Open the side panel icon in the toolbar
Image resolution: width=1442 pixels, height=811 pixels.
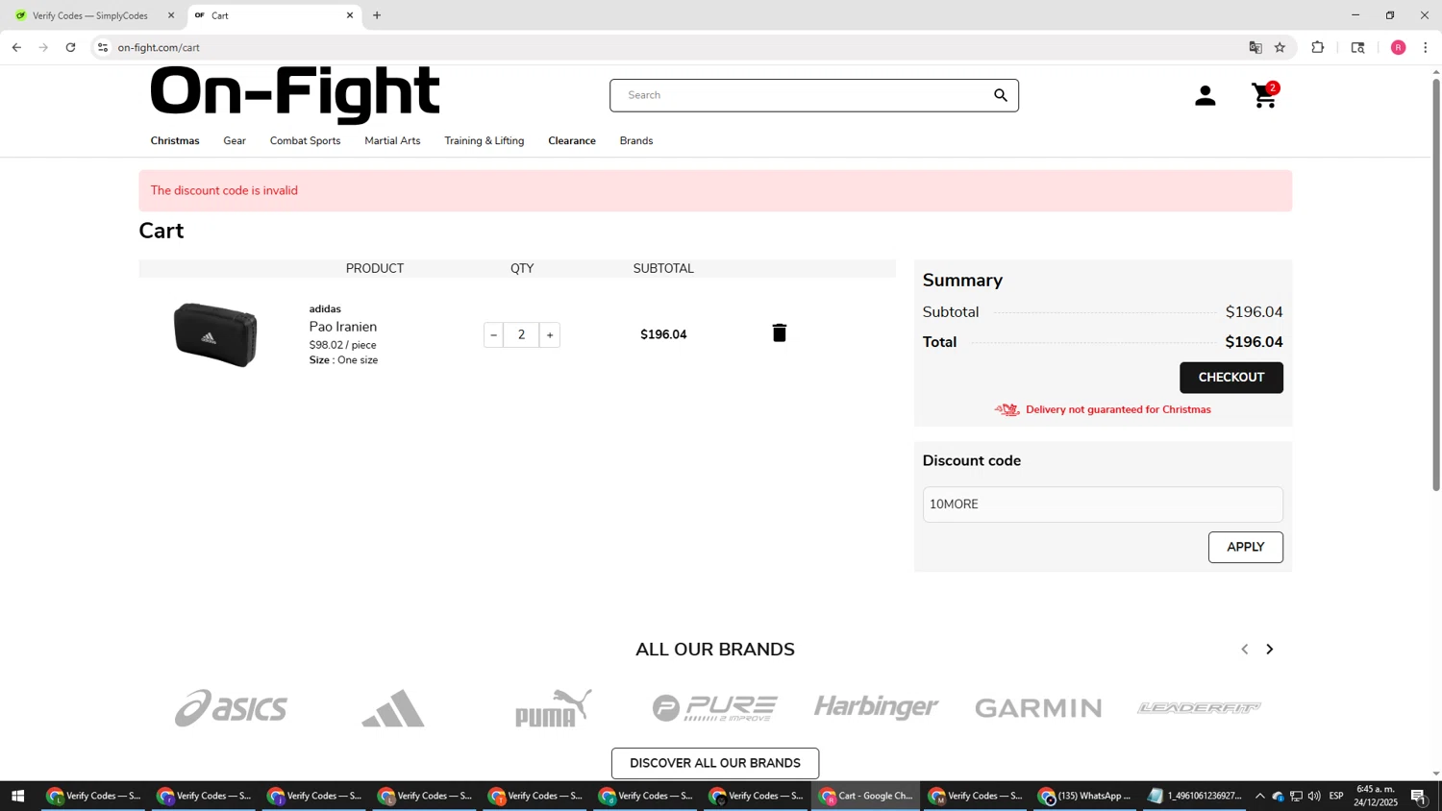tap(1358, 47)
